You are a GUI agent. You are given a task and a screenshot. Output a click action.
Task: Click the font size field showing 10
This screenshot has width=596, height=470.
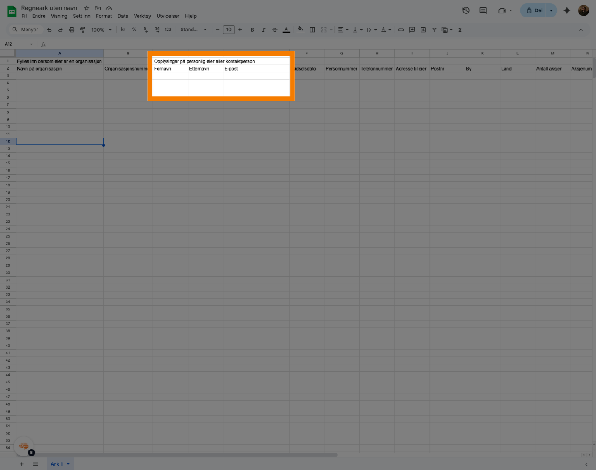click(x=229, y=30)
